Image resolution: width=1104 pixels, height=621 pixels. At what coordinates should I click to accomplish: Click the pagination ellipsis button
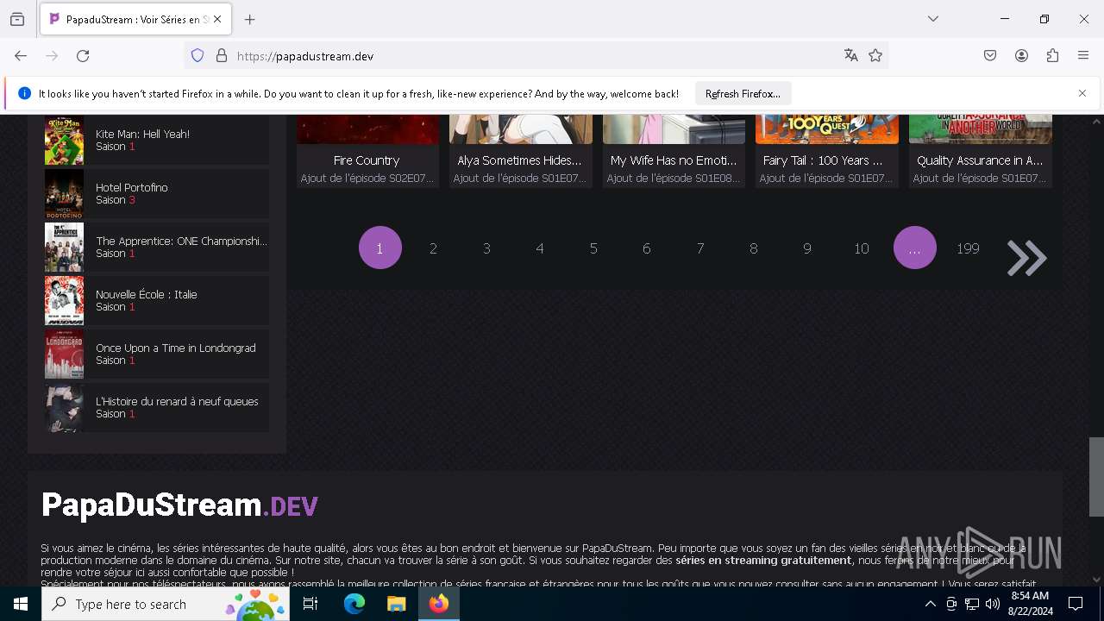pyautogui.click(x=915, y=248)
